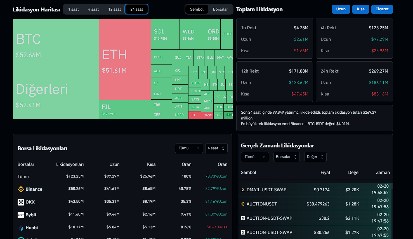This screenshot has height=239, width=413.
Task: Click the Binance icon beside AUCTIONUSDT
Action: pyautogui.click(x=243, y=204)
